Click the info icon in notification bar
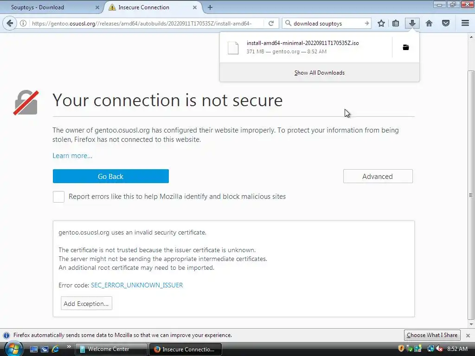Viewport: 475px width, 356px height. coord(6,336)
